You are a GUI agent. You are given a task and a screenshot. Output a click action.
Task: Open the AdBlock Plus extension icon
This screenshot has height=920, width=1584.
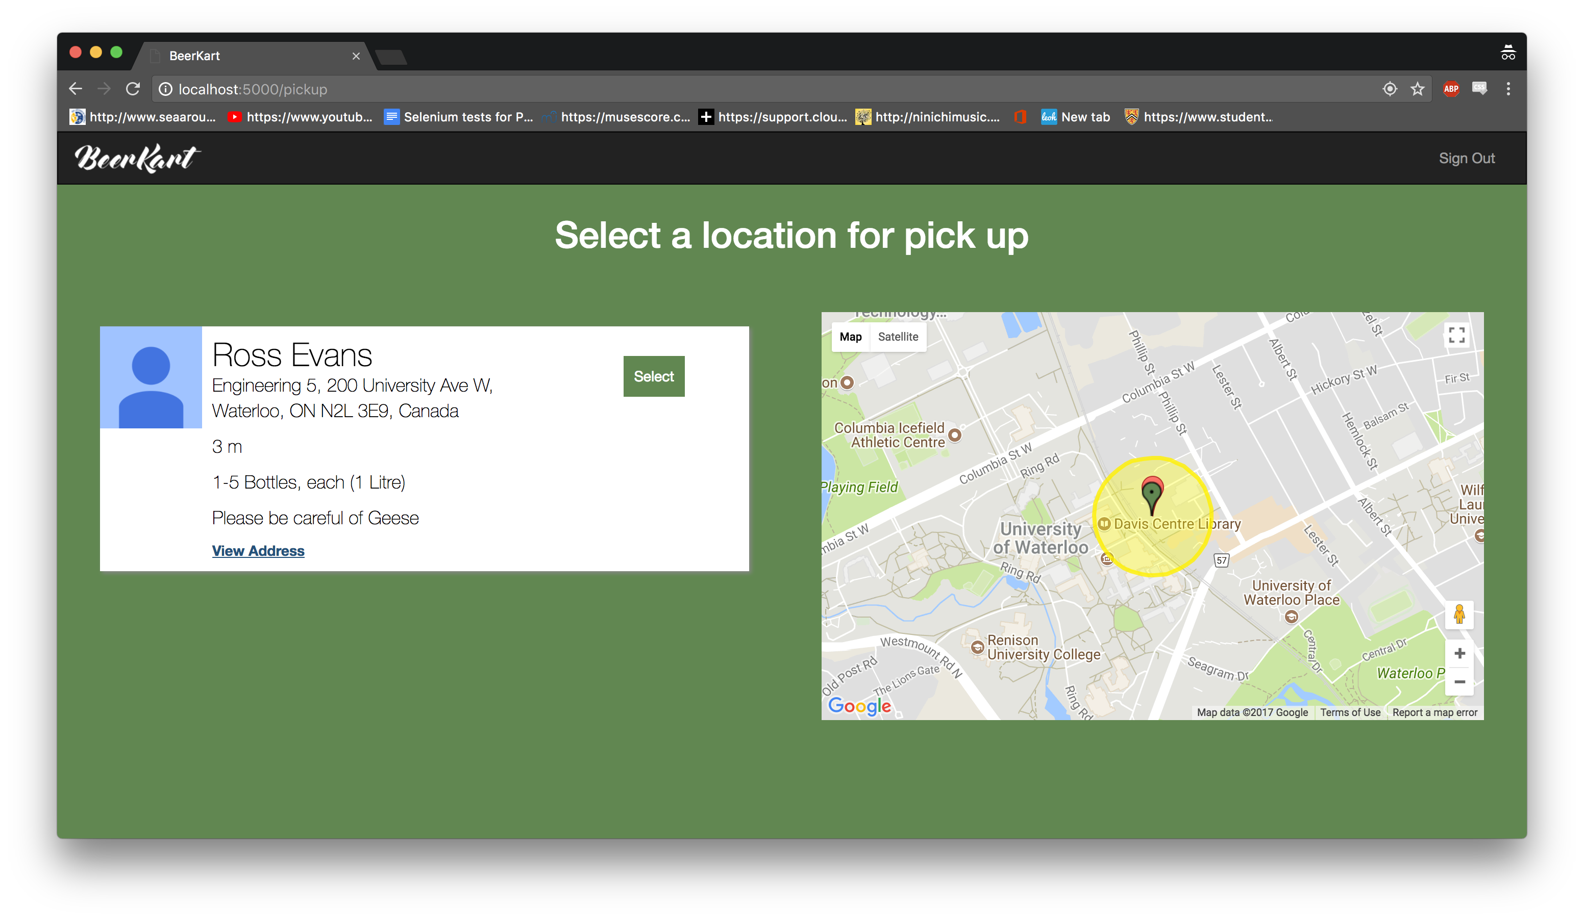(x=1451, y=89)
